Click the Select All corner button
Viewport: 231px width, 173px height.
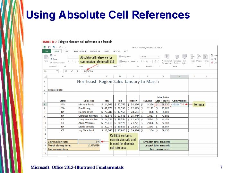click(x=45, y=77)
